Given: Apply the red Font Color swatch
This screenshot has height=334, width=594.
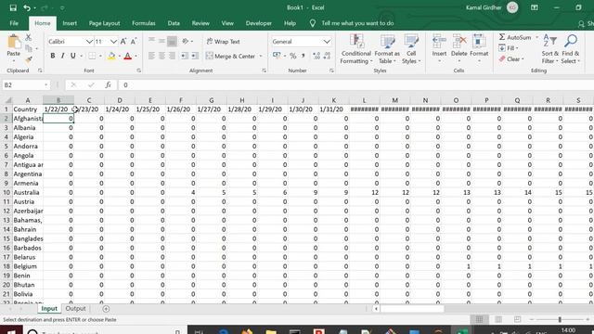Looking at the screenshot, I should 128,56.
